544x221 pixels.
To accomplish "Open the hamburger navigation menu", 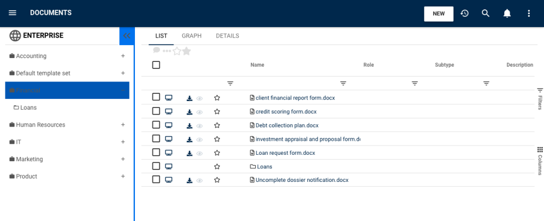I will (13, 13).
